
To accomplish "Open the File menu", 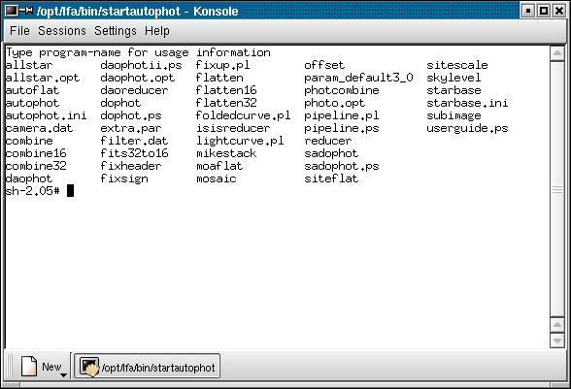I will [x=19, y=31].
